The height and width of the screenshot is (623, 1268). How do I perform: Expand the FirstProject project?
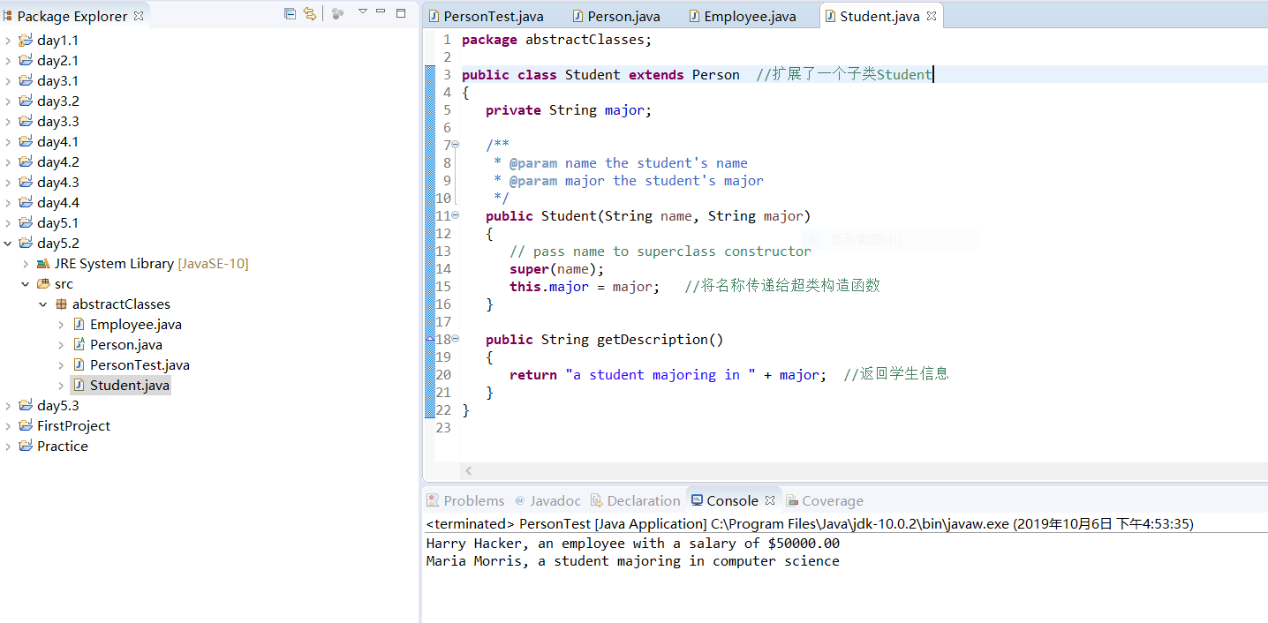(x=8, y=426)
